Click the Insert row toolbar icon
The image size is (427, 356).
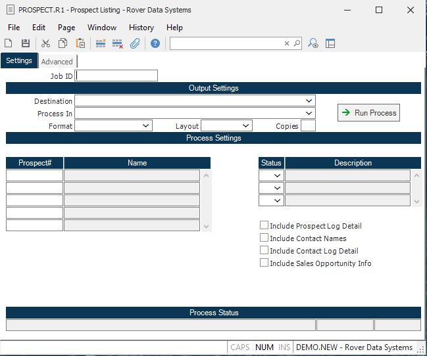click(101, 43)
